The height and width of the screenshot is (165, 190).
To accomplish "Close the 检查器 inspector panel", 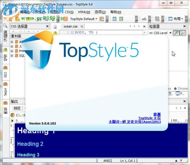I will (x=185, y=26).
